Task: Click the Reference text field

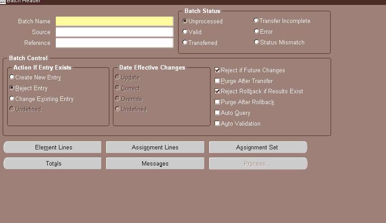Action: coord(114,43)
